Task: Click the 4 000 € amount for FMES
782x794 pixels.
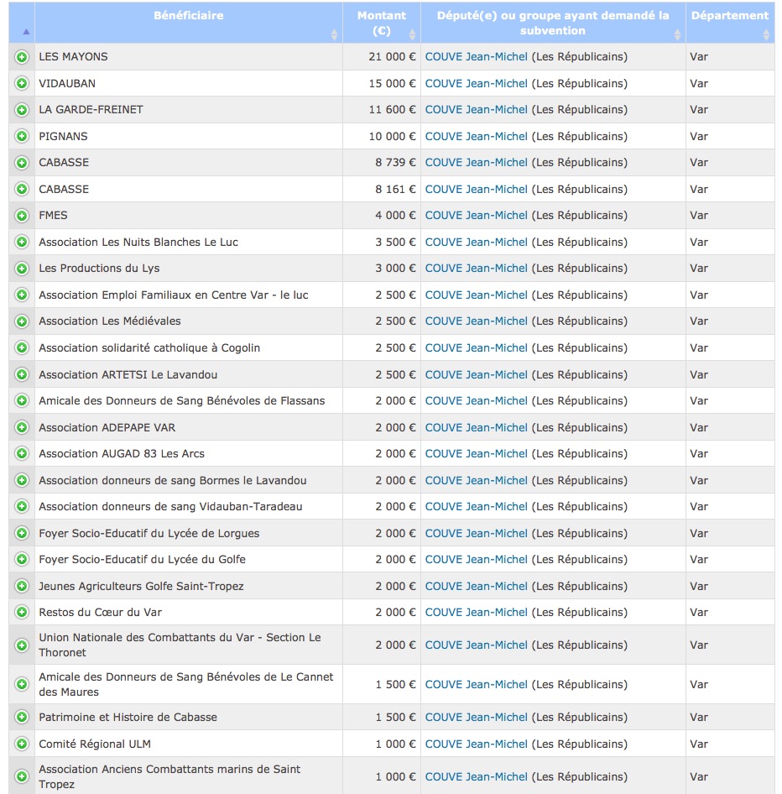Action: click(395, 216)
